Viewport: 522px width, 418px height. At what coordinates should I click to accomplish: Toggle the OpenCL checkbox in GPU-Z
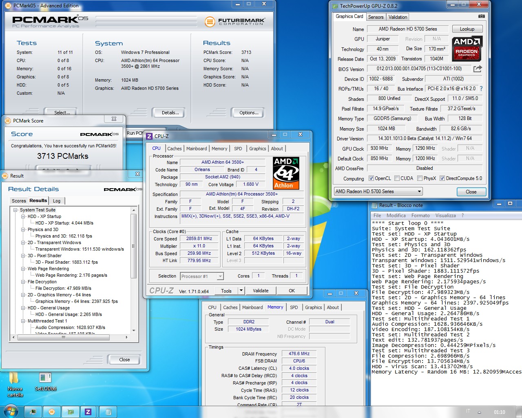tap(371, 178)
